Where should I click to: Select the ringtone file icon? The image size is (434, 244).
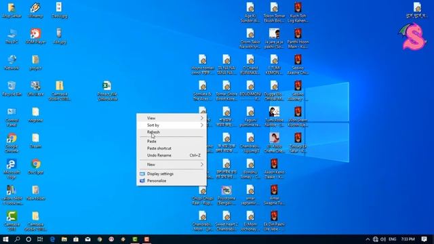[35, 115]
